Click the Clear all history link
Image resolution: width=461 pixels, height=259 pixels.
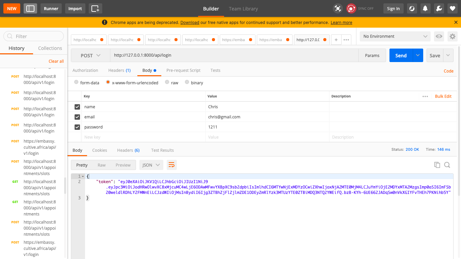tap(56, 61)
